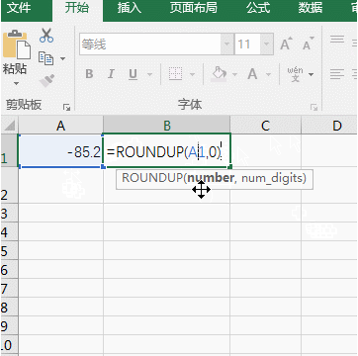
Task: Click the number argument in the tooltip
Action: (211, 178)
